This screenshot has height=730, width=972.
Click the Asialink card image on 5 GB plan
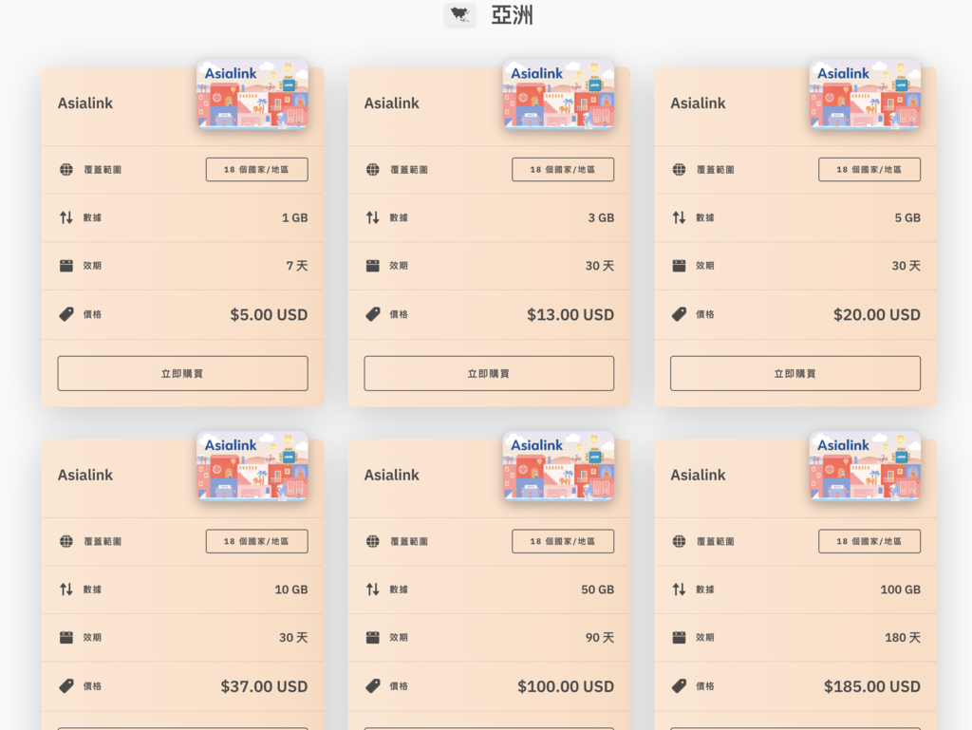click(x=865, y=94)
